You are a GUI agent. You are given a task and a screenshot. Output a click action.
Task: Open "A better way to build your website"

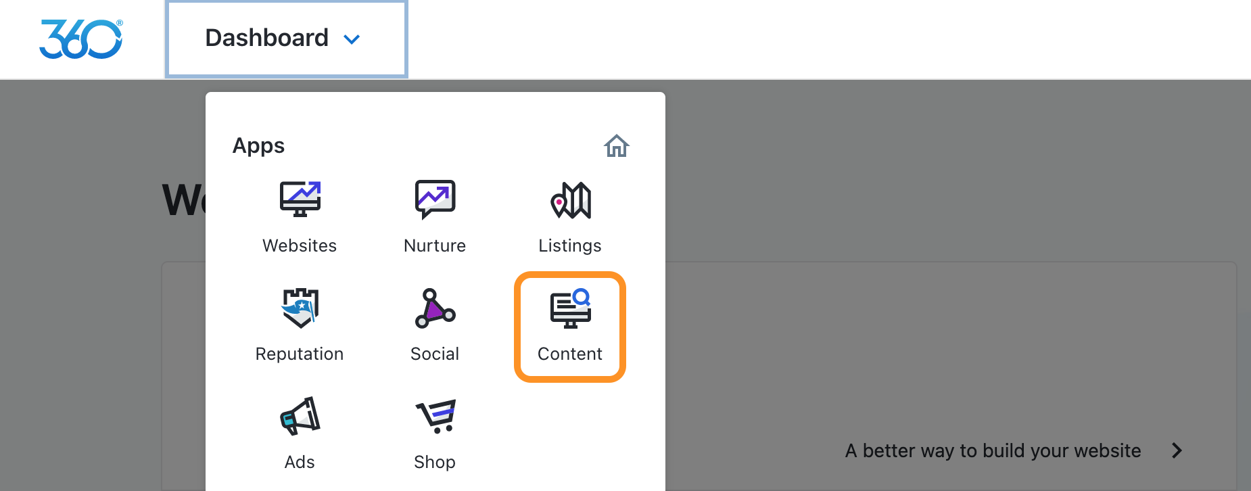(992, 450)
